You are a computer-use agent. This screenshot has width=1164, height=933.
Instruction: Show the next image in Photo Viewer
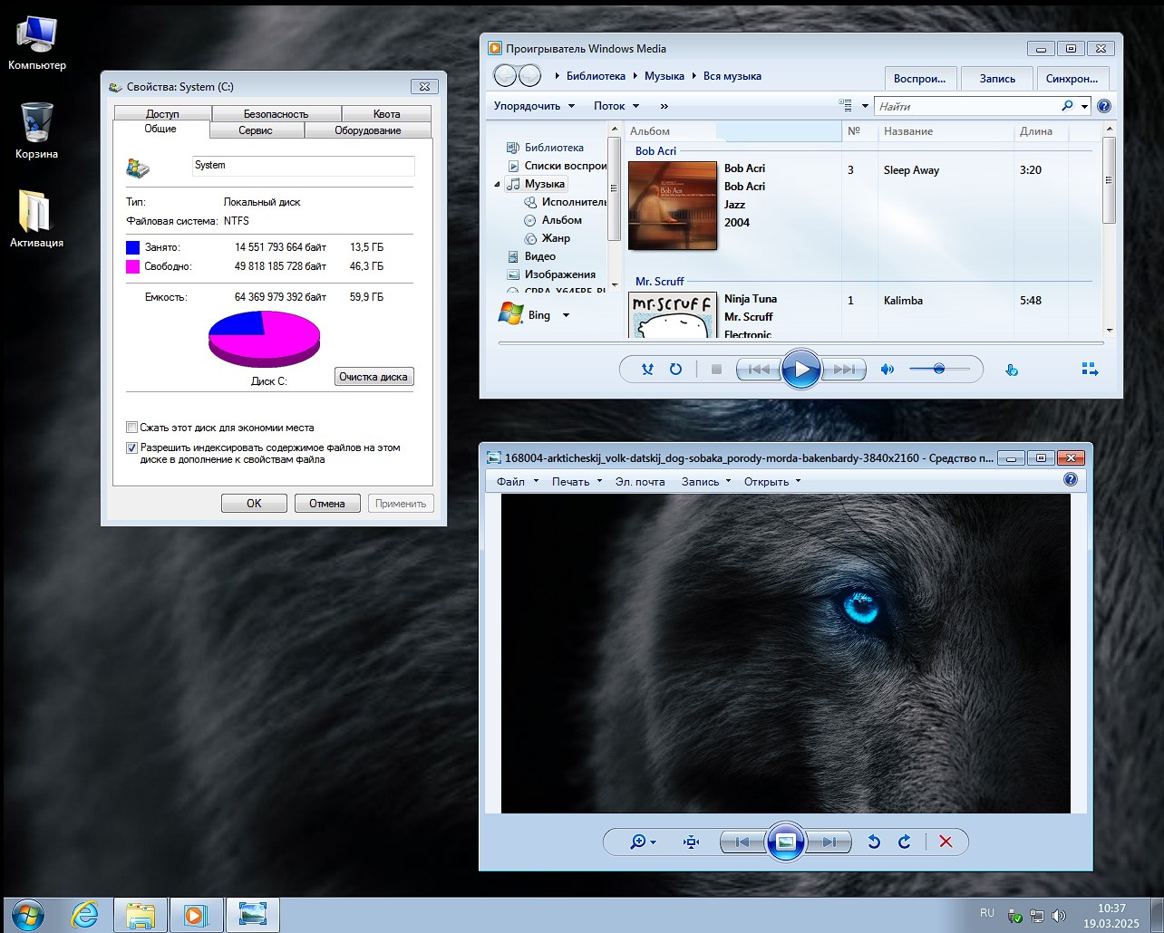coord(829,842)
